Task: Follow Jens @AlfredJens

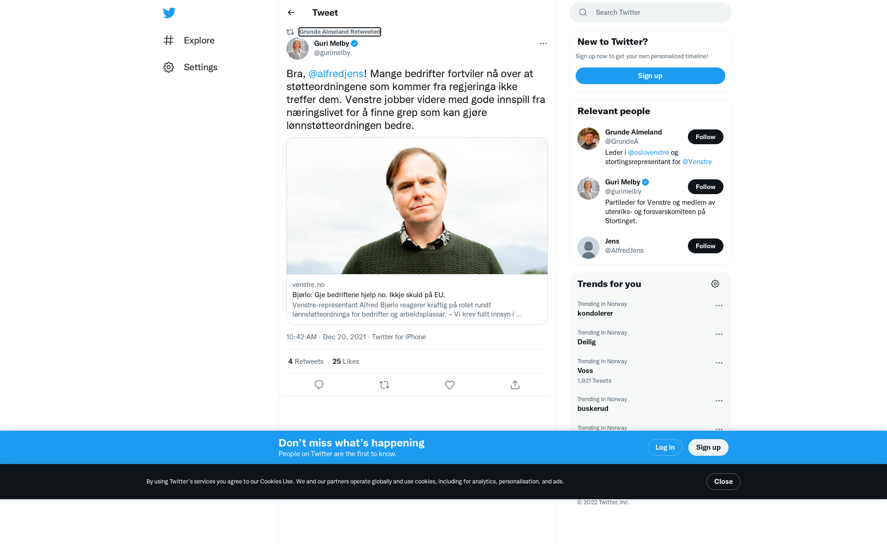Action: [x=705, y=246]
